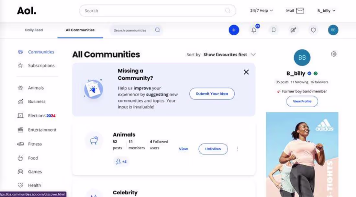Viewport: 356px width, 197px height.
Task: Open the notifications bell icon
Action: [254, 30]
